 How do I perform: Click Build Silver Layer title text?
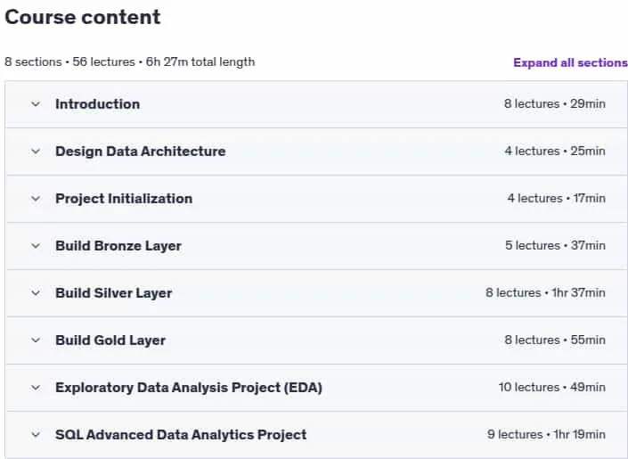pos(114,293)
